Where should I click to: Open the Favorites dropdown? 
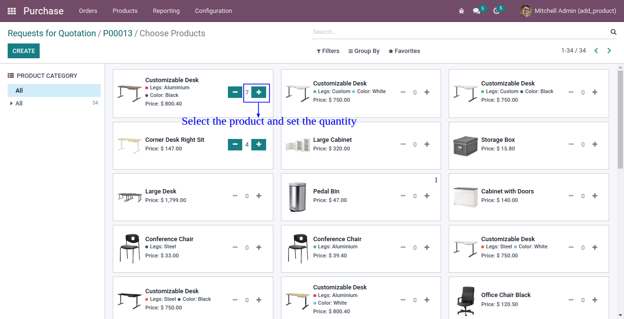[x=404, y=51]
